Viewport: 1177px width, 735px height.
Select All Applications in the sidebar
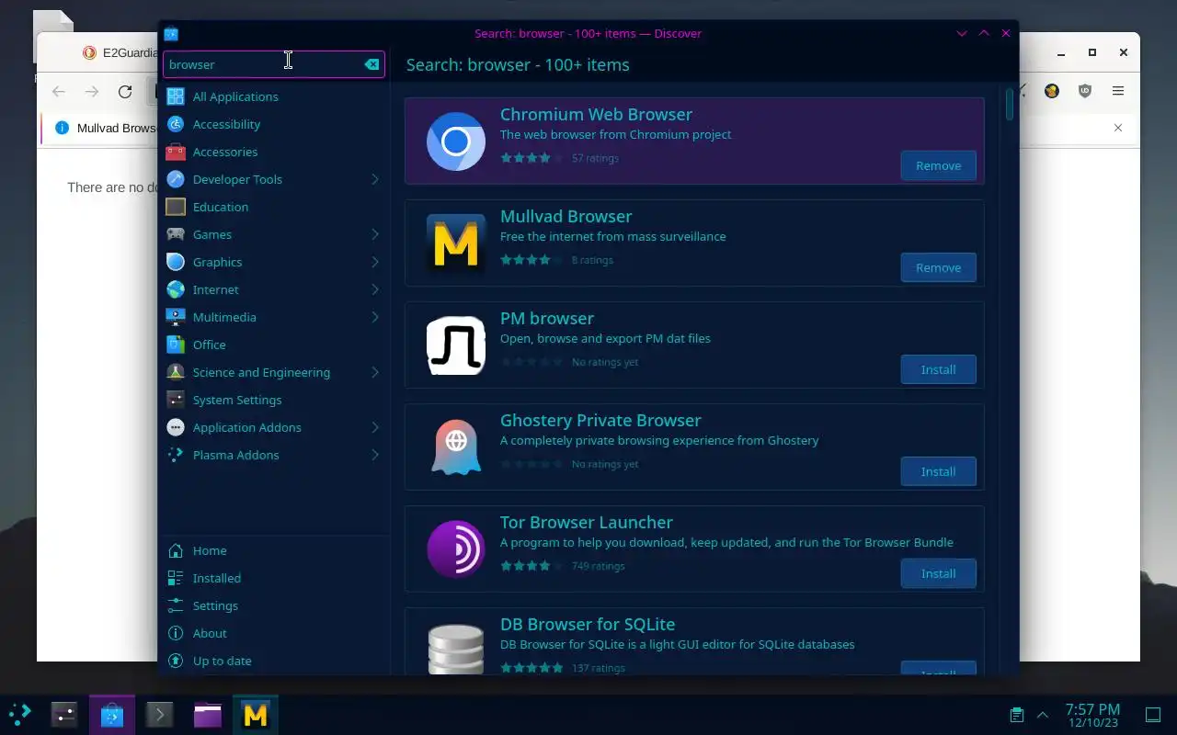[x=274, y=96]
